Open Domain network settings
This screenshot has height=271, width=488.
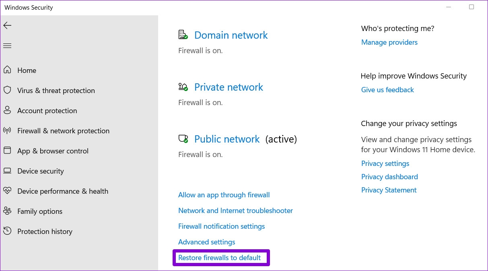[x=231, y=35]
